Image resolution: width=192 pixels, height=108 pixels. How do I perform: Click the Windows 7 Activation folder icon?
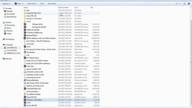(x=25, y=19)
